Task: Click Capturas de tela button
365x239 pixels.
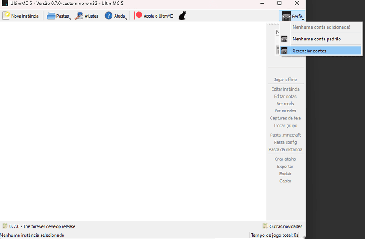Action: (285, 118)
